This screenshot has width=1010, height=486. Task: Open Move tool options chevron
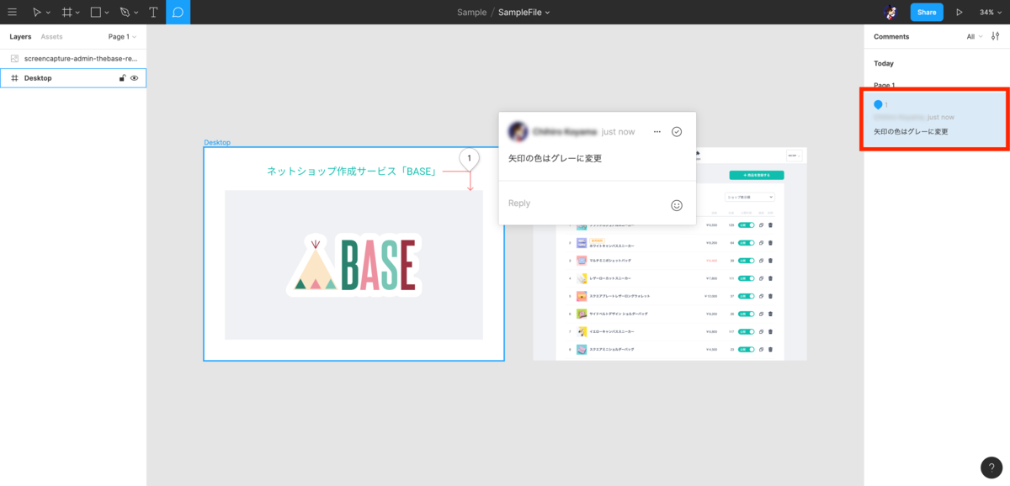click(x=48, y=13)
